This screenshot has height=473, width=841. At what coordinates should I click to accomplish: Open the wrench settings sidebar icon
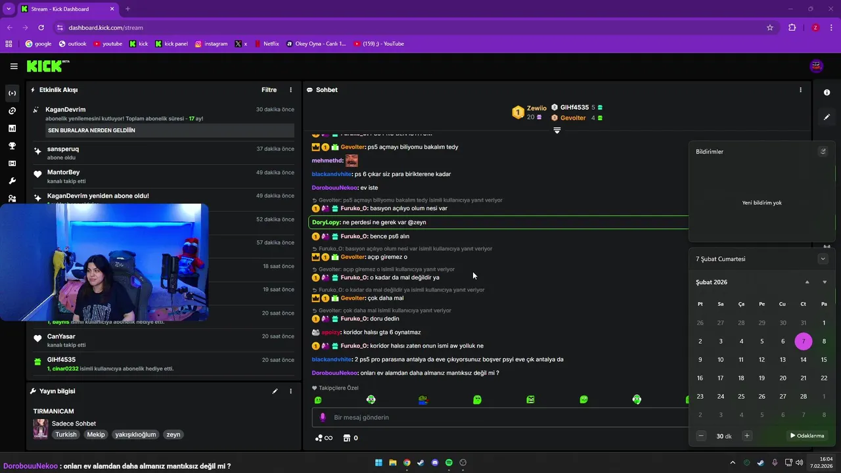pyautogui.click(x=12, y=181)
